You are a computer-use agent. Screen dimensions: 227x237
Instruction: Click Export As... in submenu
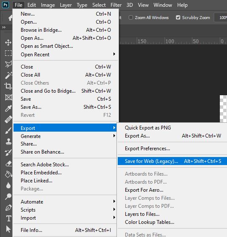click(172, 136)
